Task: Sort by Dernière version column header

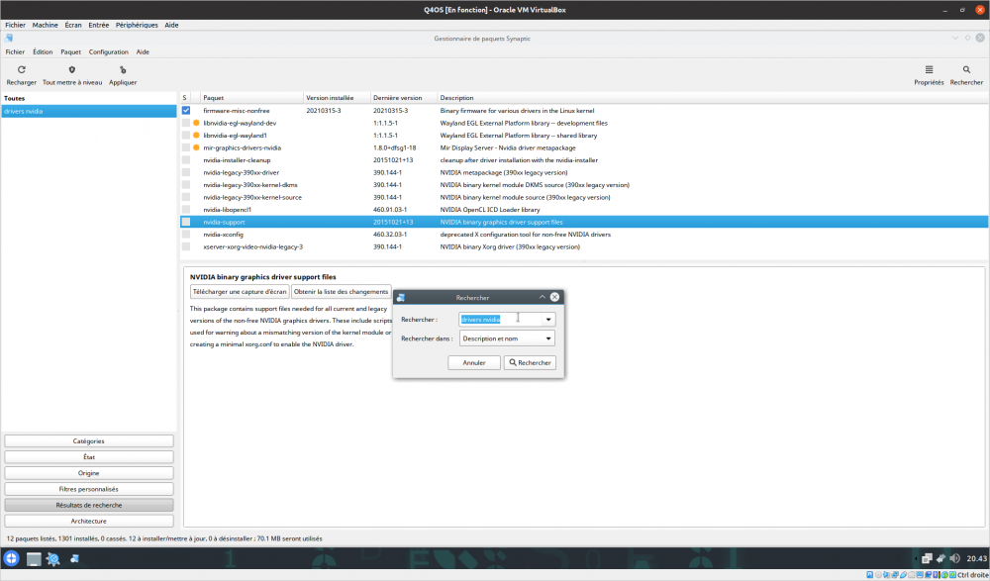Action: pos(404,98)
